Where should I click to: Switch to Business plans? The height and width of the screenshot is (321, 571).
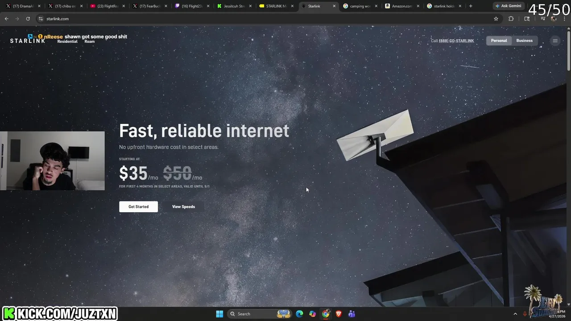[524, 41]
